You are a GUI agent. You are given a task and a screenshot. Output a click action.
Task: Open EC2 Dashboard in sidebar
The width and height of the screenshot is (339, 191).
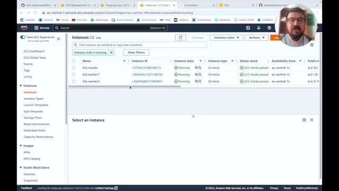[x=34, y=51]
